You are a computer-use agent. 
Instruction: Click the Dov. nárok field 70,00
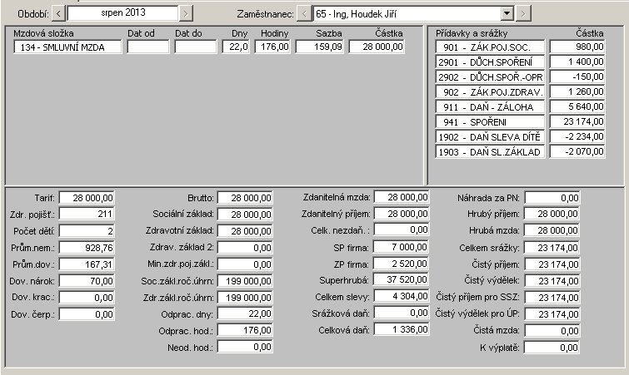(87, 281)
